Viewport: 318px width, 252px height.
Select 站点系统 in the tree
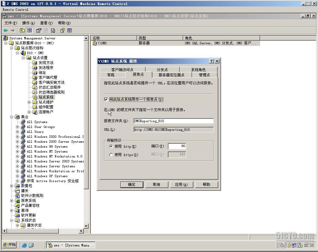(x=46, y=97)
